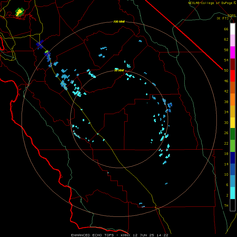Click the "38" legend value

click(x=226, y=102)
